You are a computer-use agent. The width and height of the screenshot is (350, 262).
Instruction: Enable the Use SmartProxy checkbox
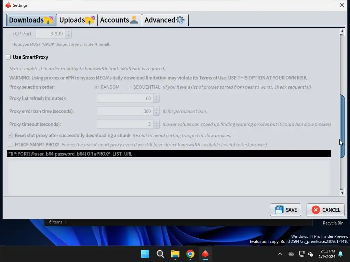8,57
